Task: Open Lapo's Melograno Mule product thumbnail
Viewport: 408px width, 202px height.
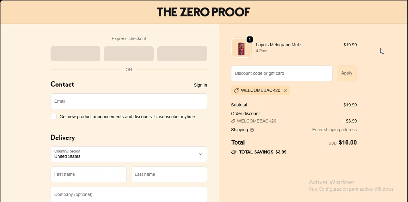Action: point(241,48)
